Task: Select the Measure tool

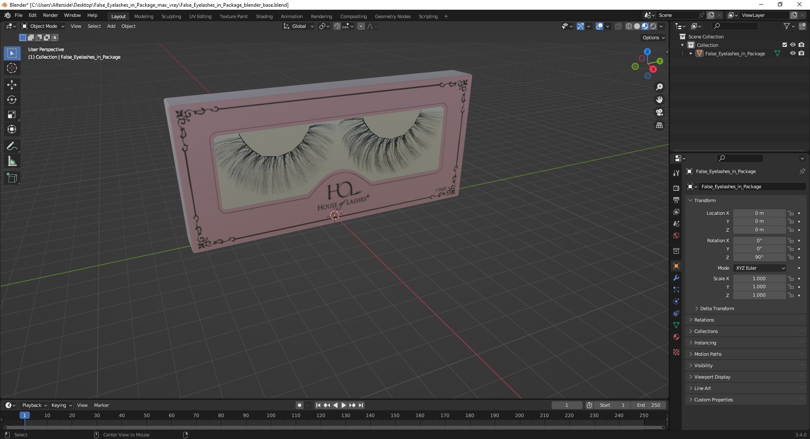Action: coord(12,161)
